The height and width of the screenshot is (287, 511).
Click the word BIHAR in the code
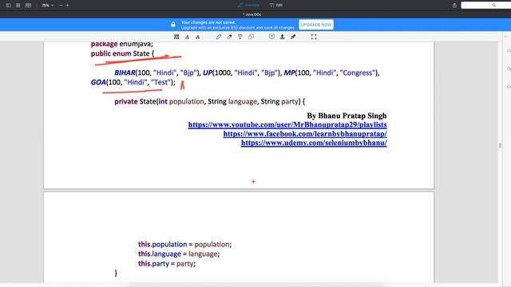(x=125, y=73)
